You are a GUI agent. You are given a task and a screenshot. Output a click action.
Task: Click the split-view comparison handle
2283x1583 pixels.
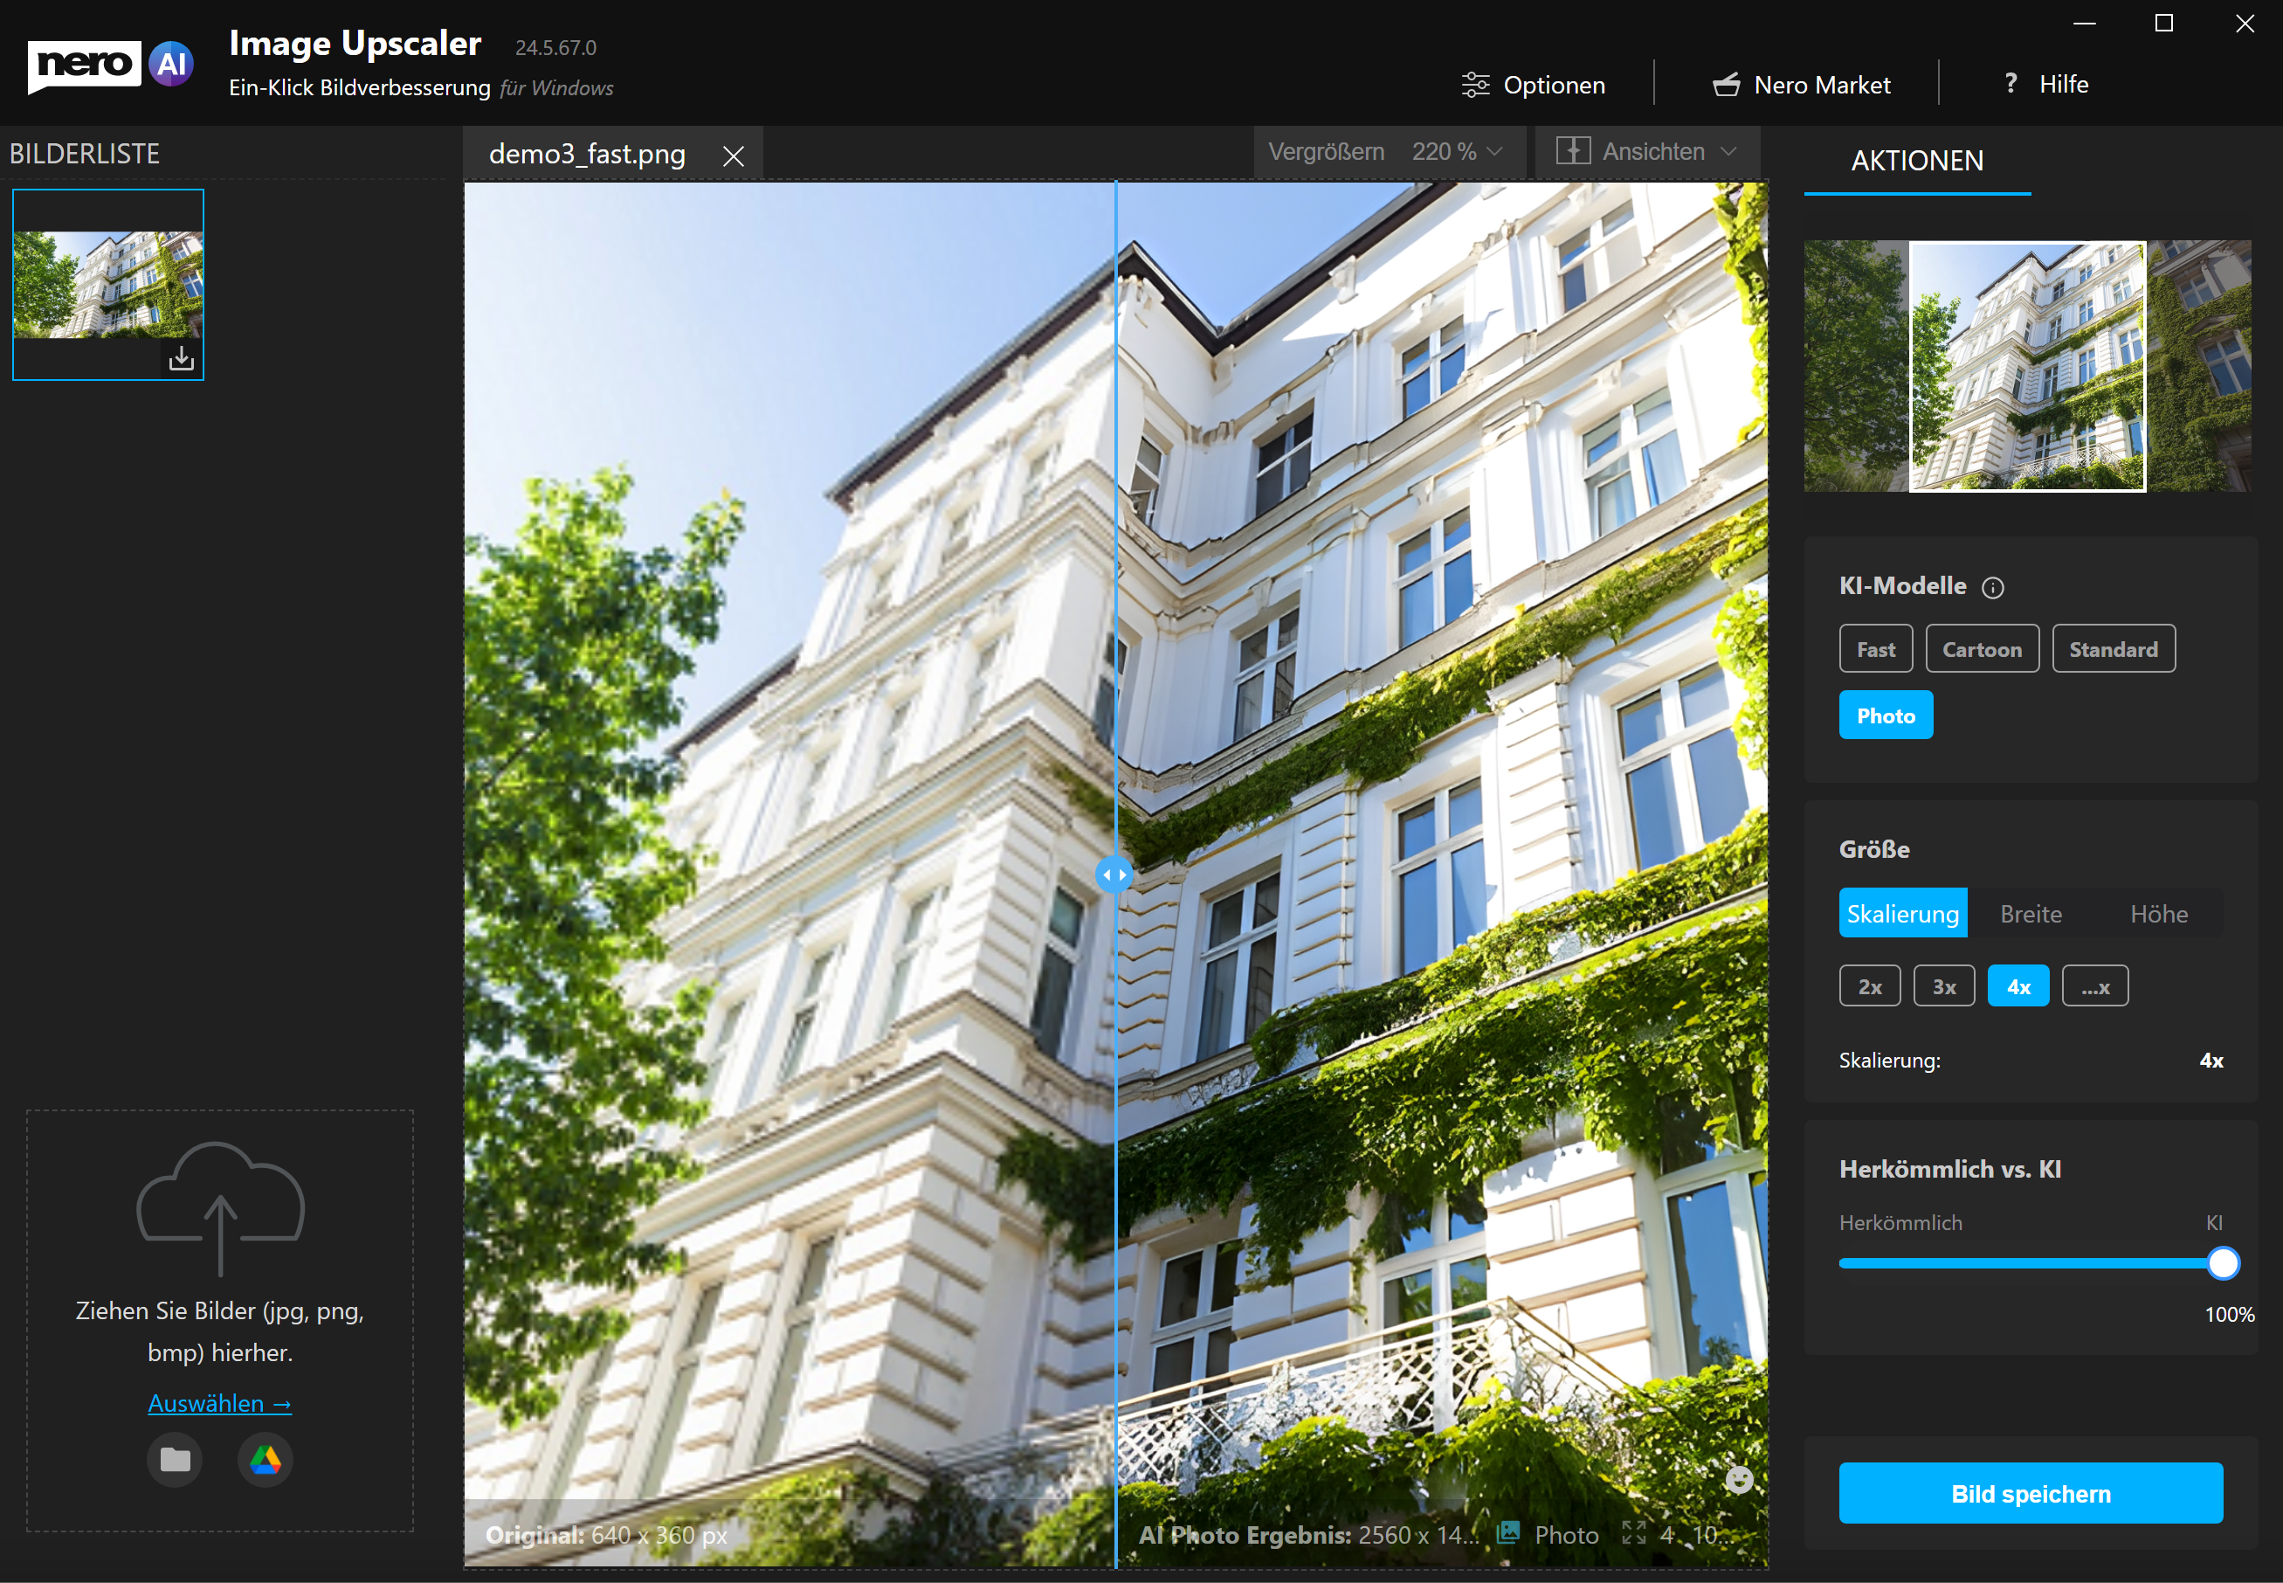coord(1114,874)
